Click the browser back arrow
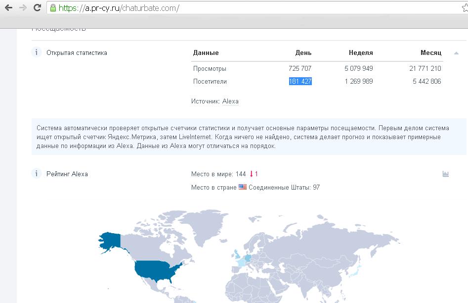The image size is (468, 303). tap(8, 8)
